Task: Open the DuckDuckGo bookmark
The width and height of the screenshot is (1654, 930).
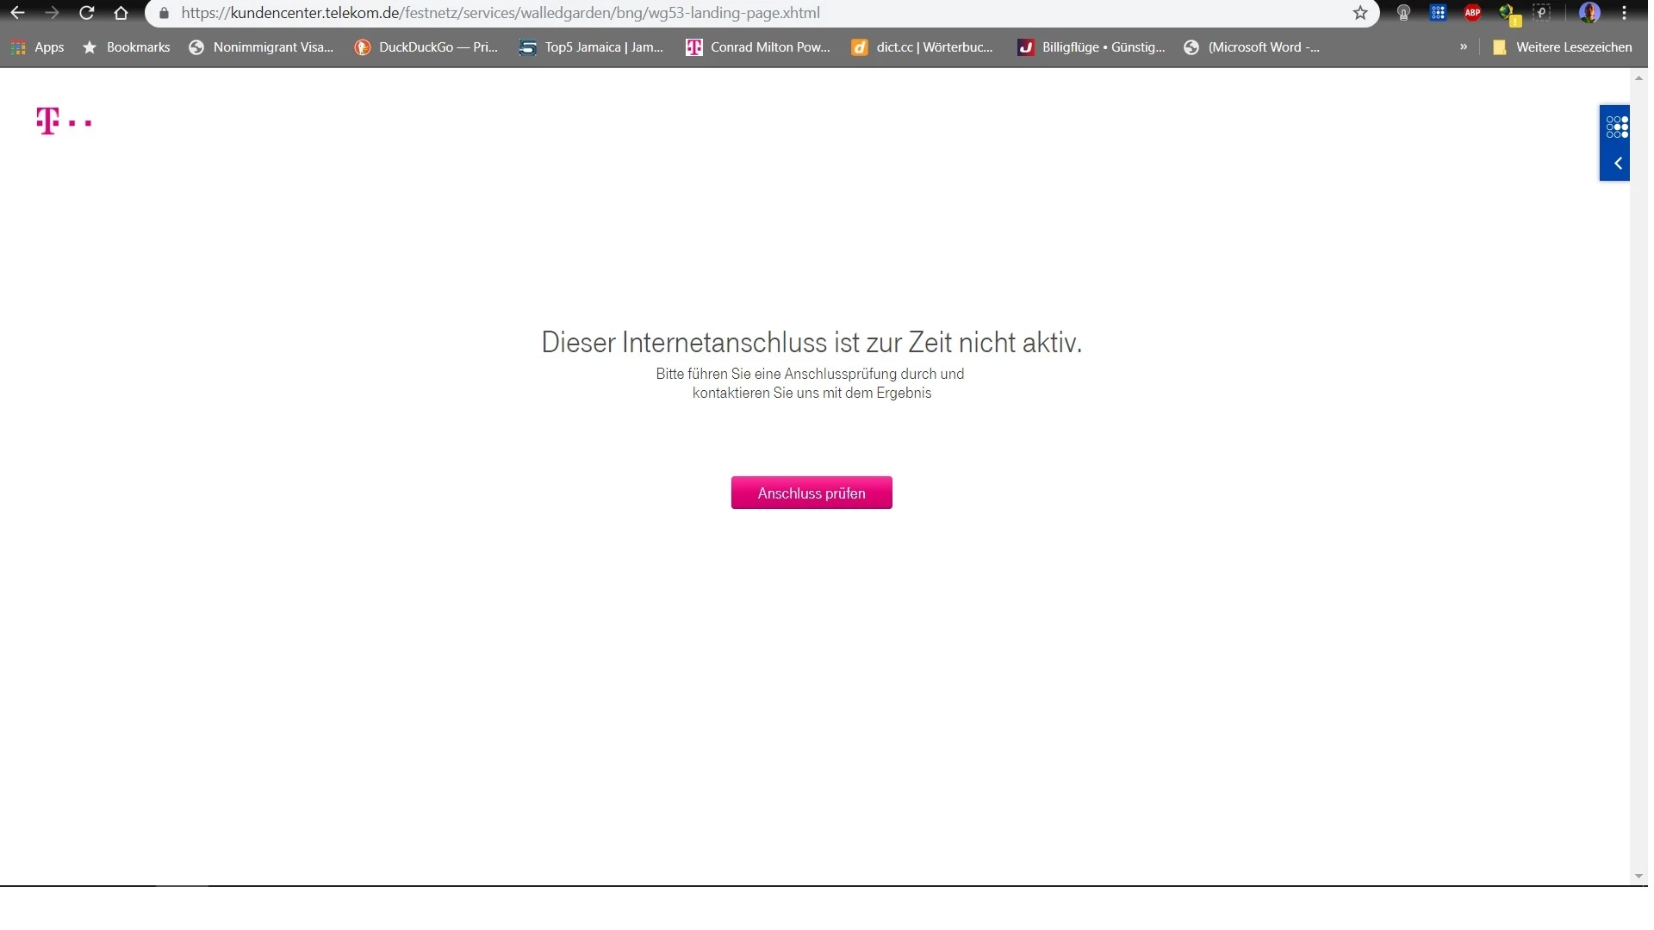Action: (426, 47)
